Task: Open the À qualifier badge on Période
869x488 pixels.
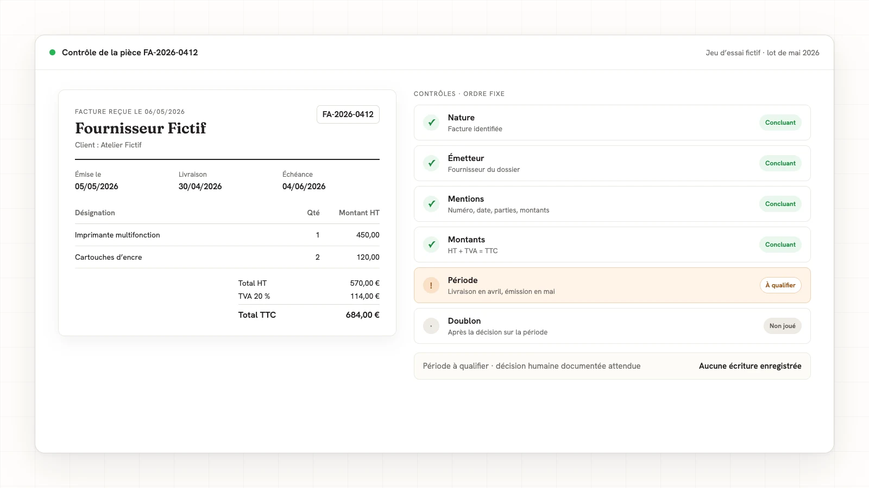Action: pyautogui.click(x=780, y=285)
